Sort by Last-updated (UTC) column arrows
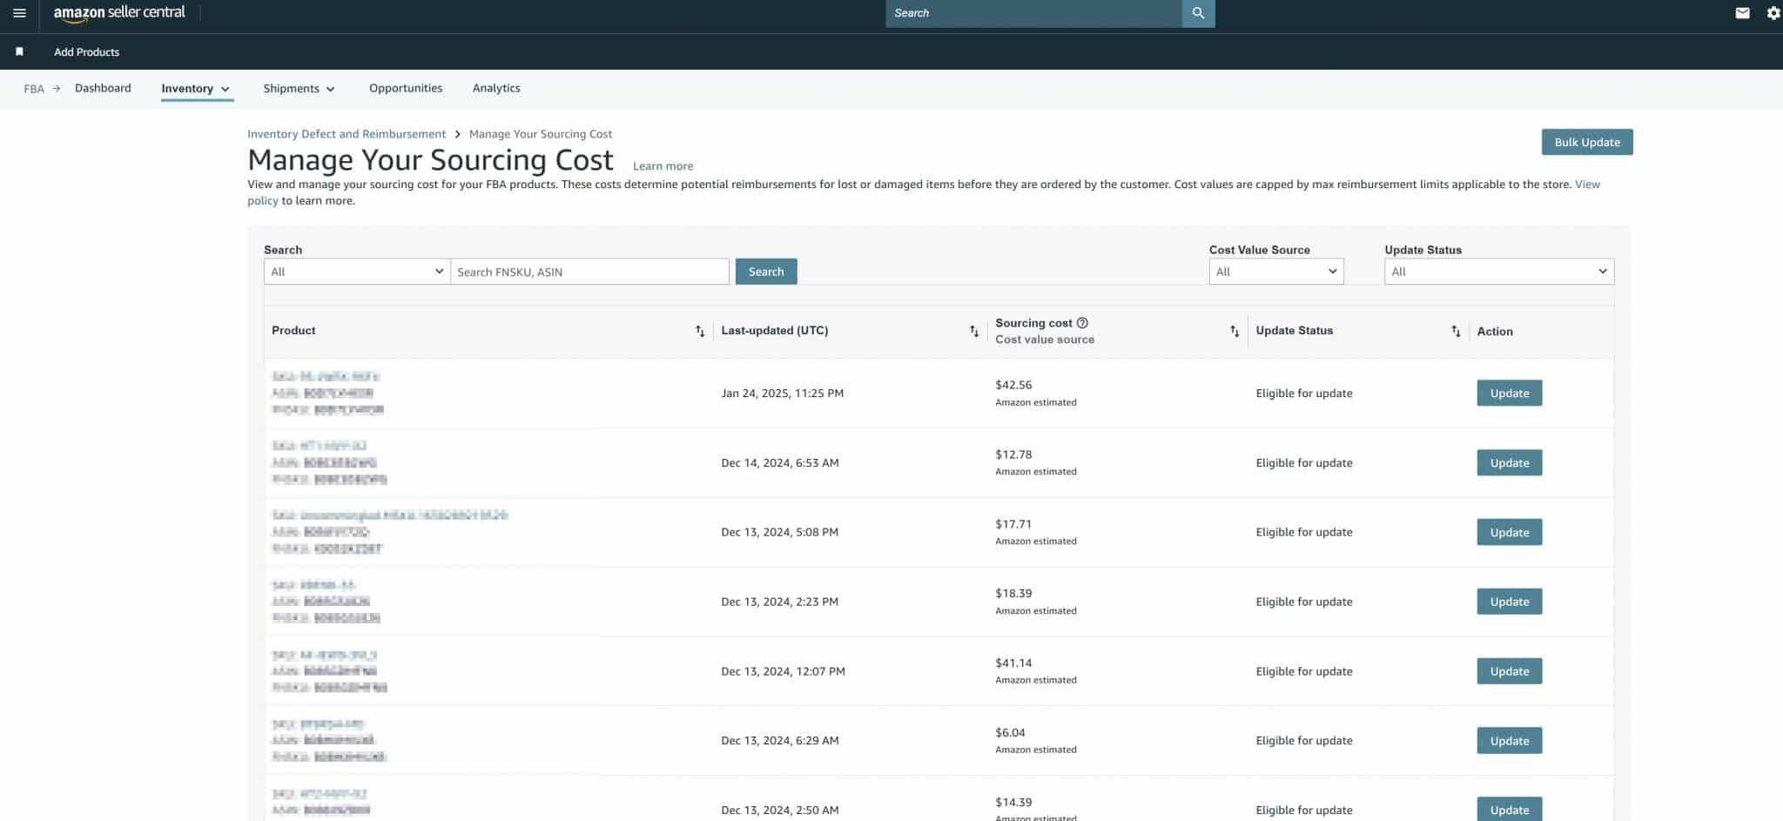 click(974, 331)
